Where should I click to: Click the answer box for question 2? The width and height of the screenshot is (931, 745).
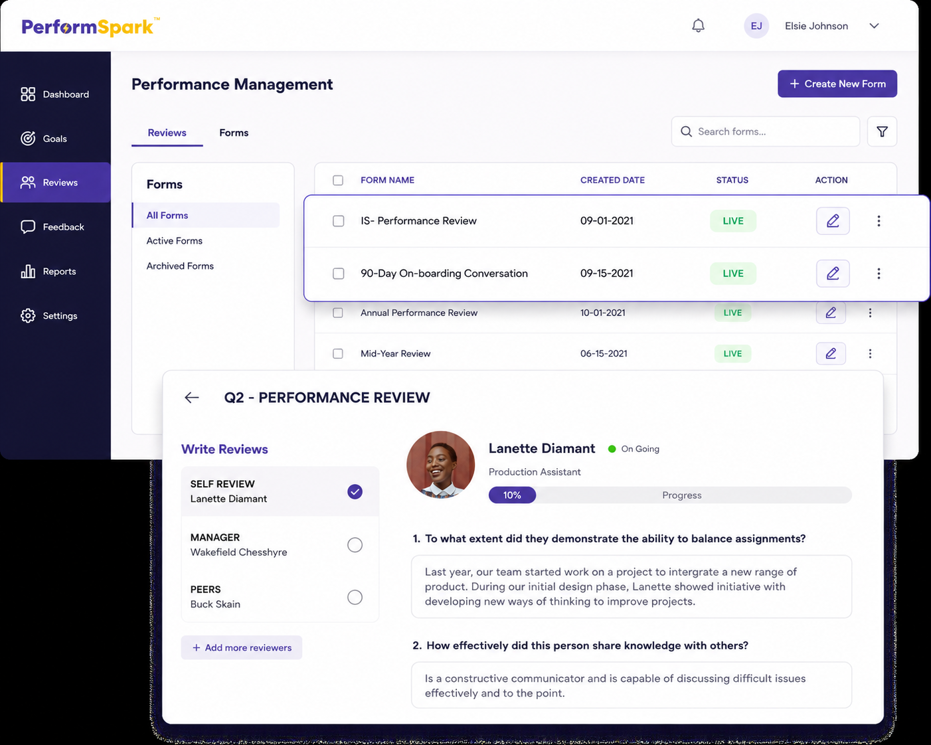pos(632,686)
